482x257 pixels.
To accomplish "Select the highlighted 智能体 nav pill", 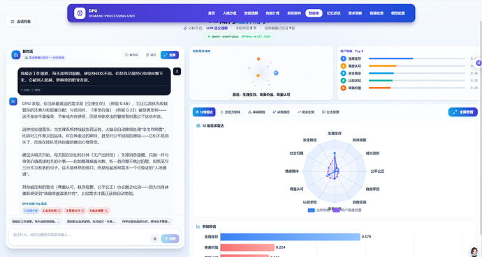I will [314, 13].
